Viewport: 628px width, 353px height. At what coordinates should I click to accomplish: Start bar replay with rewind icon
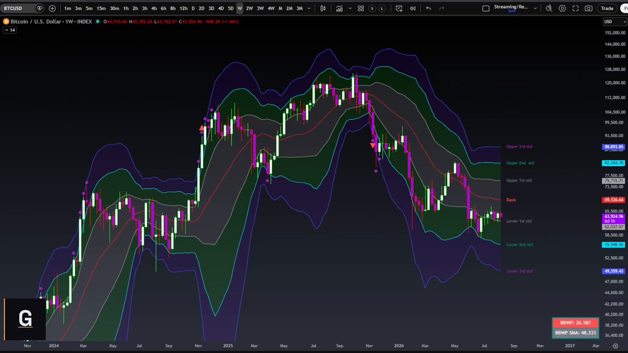413,8
